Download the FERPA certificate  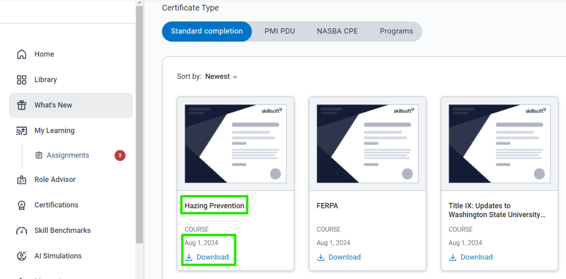coord(339,257)
